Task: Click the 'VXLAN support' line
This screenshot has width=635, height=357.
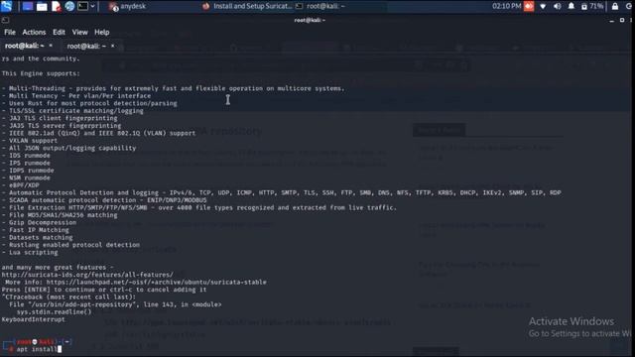Action: [x=30, y=141]
